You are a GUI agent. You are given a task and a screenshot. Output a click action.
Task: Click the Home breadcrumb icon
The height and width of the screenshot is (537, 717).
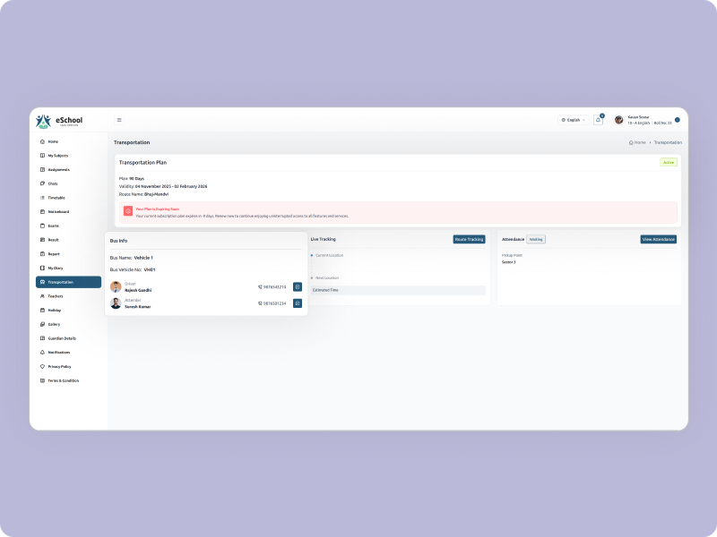(x=631, y=142)
